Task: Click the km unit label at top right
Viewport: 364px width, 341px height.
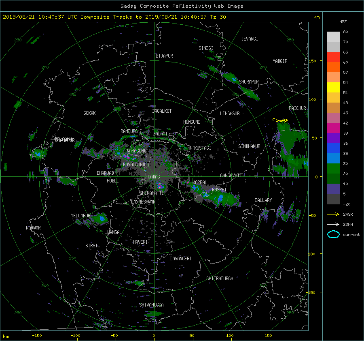Action: (316, 17)
